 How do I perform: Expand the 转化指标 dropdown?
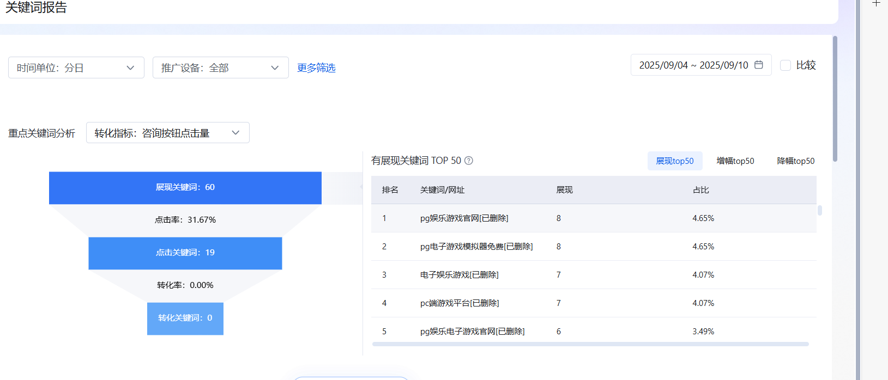pos(167,133)
